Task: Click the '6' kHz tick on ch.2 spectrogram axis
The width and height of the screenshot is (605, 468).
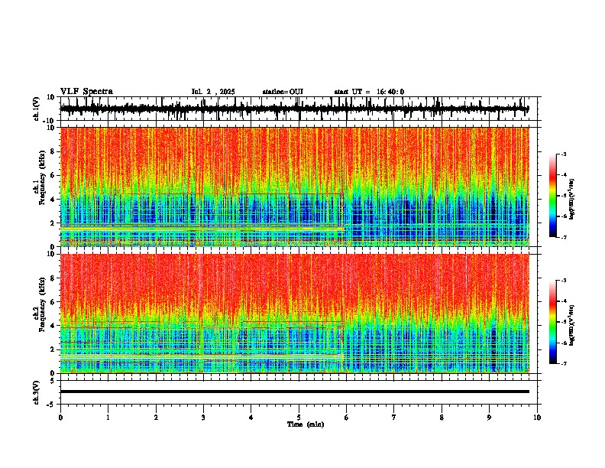Action: (x=53, y=302)
